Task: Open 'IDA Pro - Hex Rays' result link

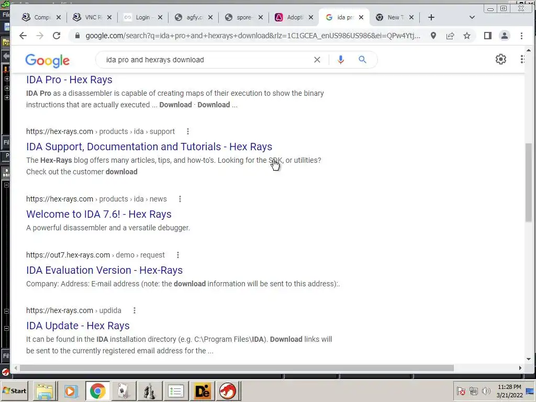Action: [69, 80]
